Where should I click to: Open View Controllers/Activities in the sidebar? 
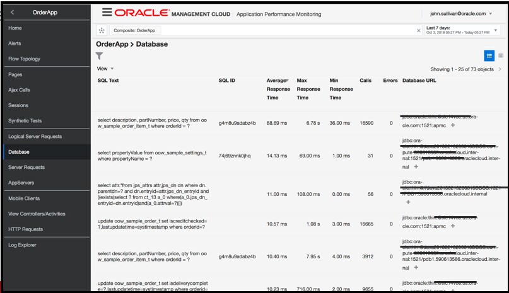coord(37,214)
